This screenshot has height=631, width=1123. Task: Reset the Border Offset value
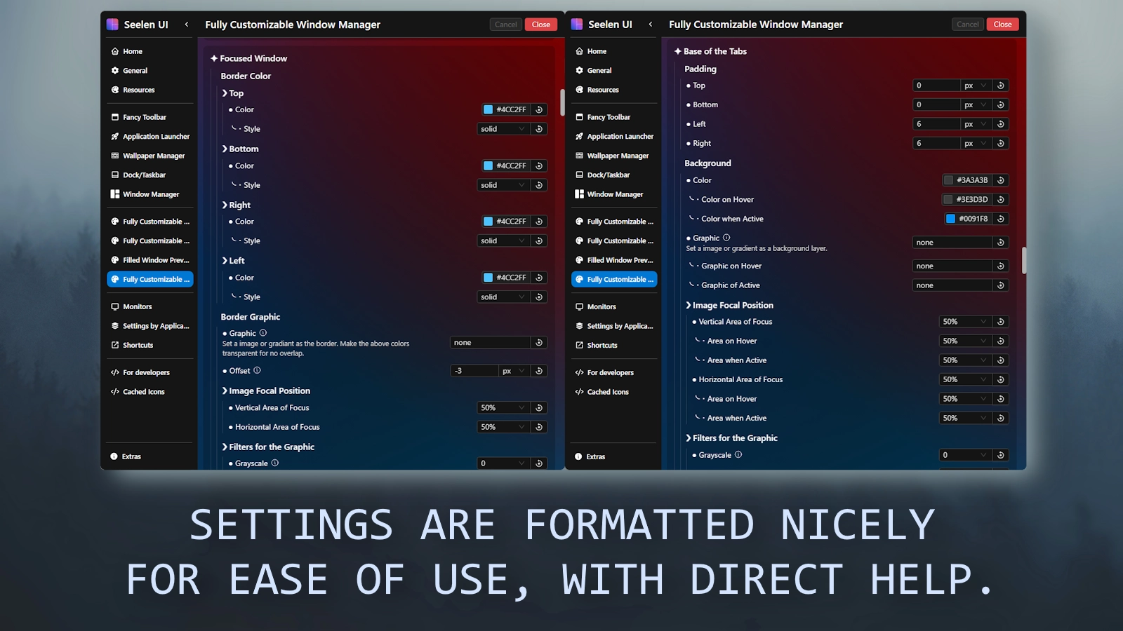pos(539,370)
